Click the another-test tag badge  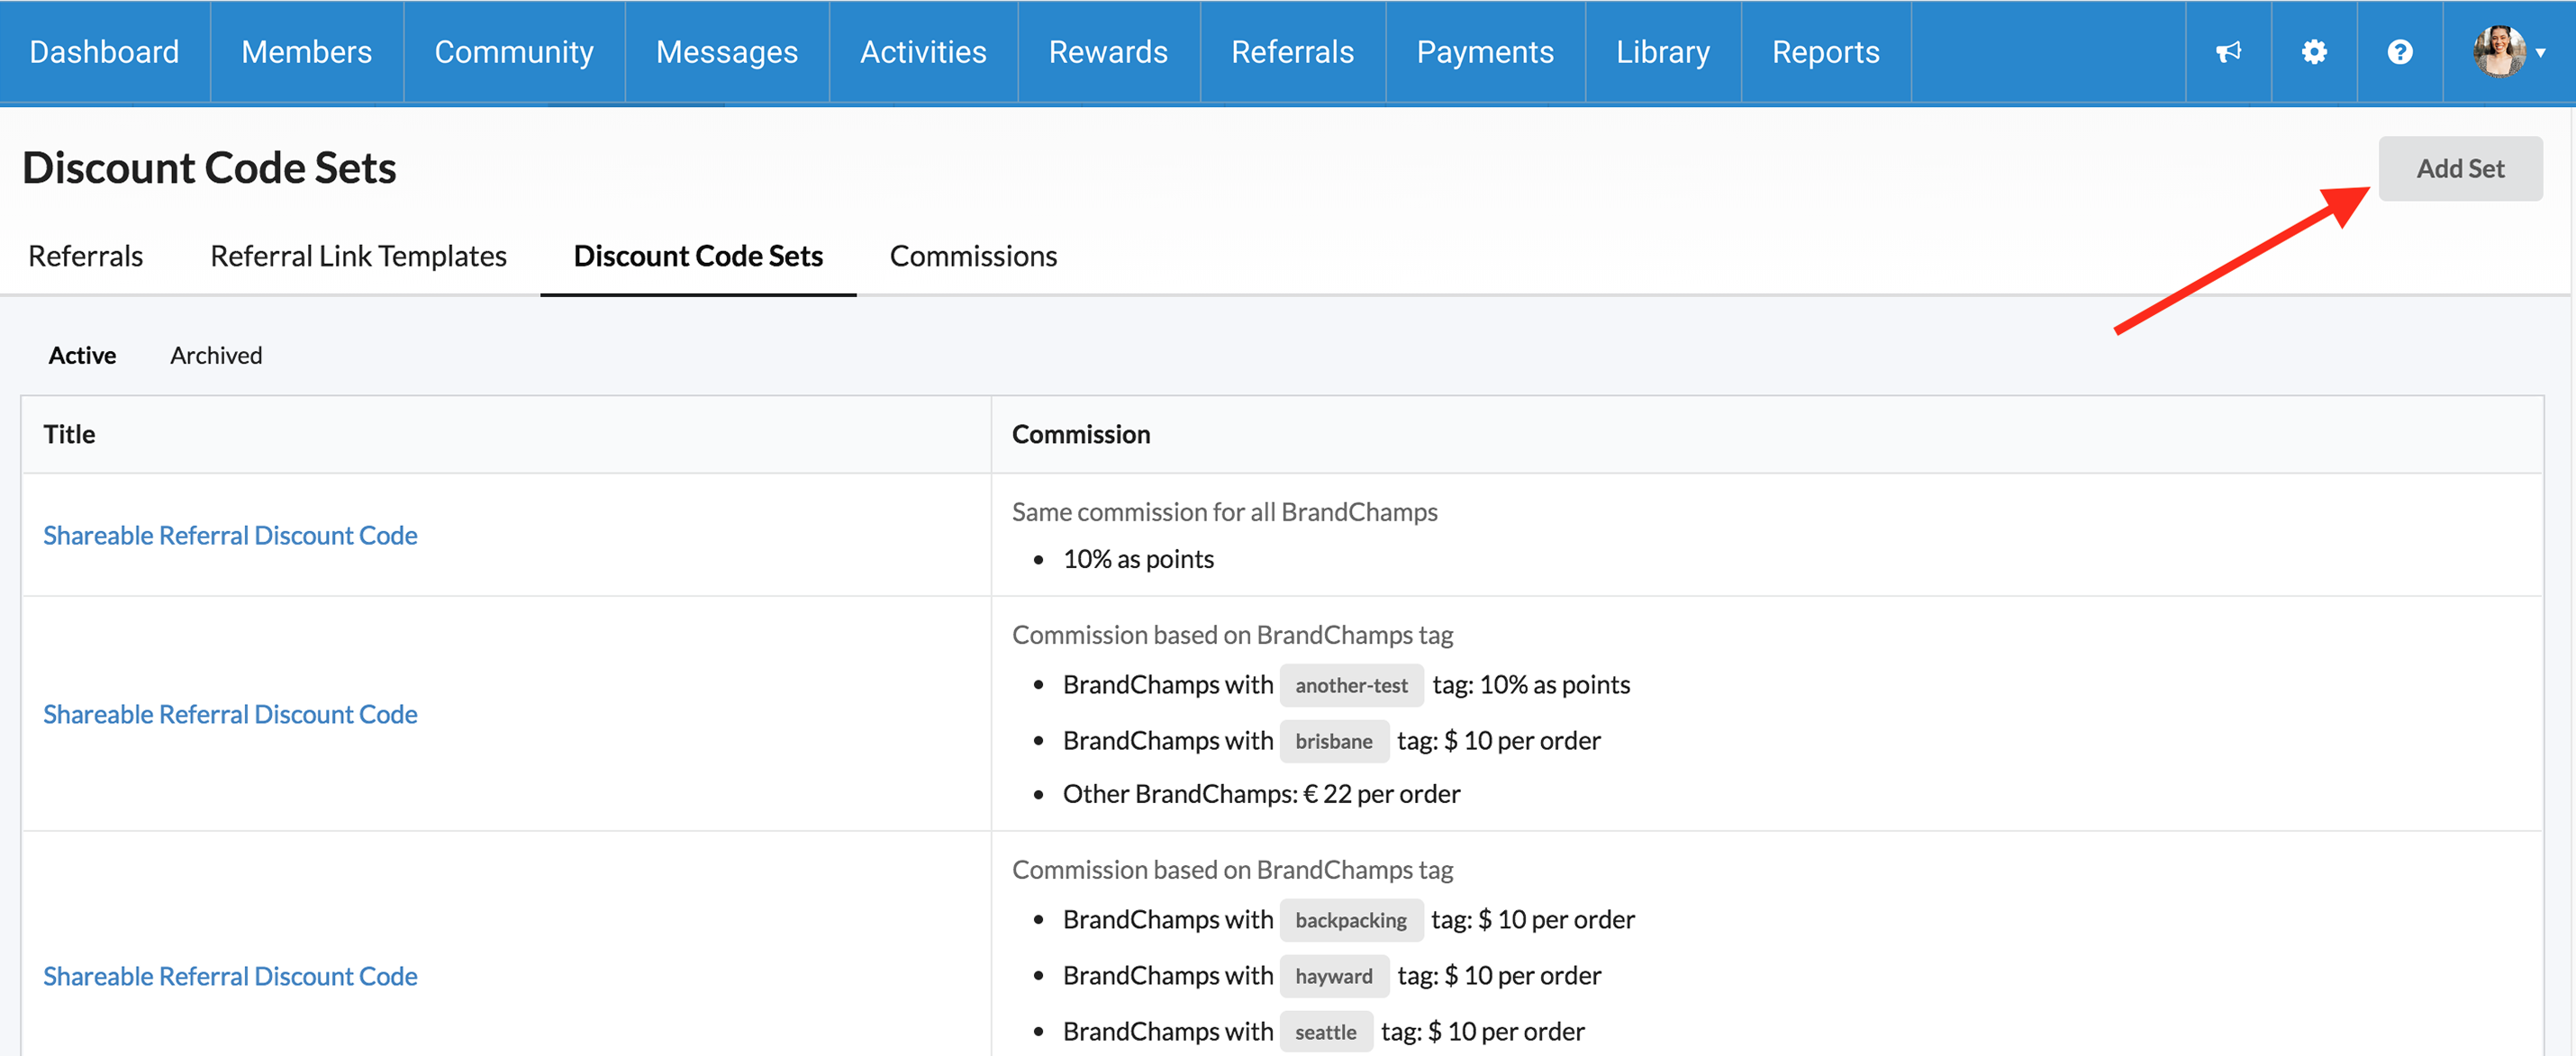point(1350,685)
